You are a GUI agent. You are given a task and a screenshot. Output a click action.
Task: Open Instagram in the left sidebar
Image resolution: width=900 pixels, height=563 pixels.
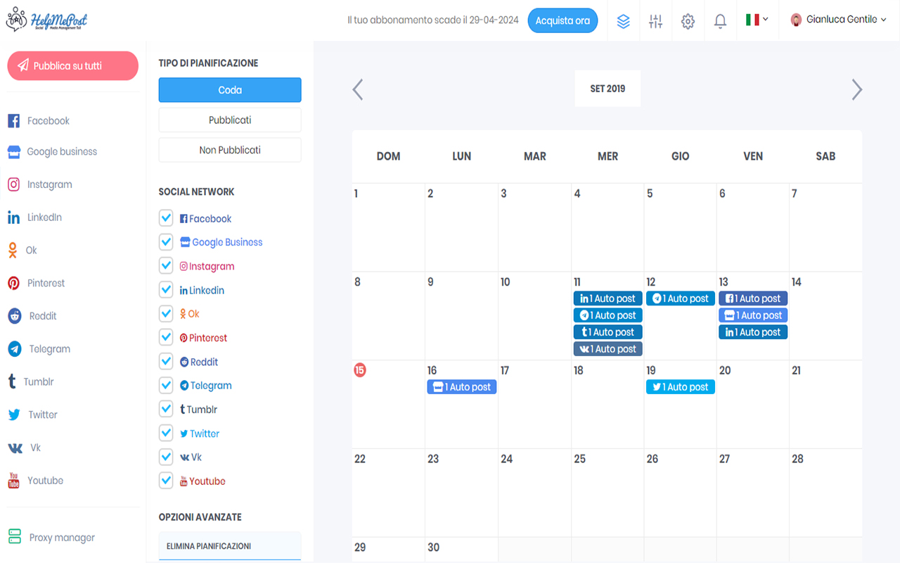click(39, 184)
